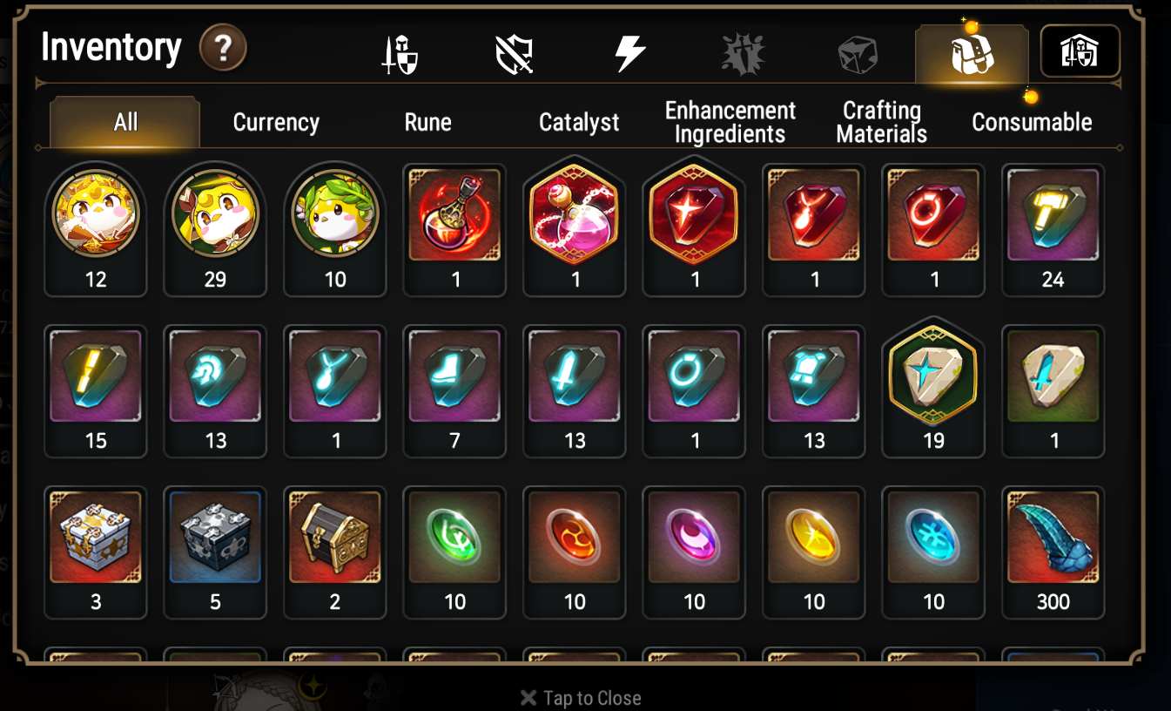1171x711 pixels.
Task: Select the crowned chick item with 12
Action: (96, 230)
